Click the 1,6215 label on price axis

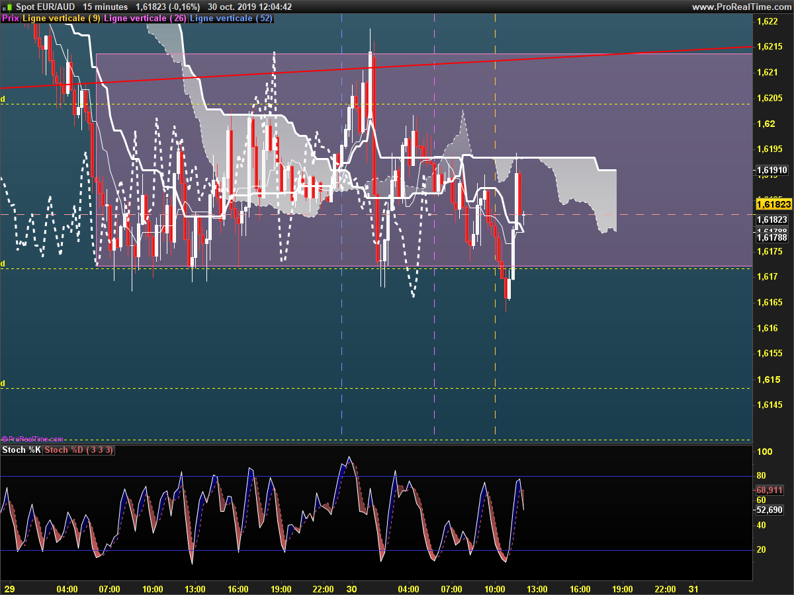click(x=769, y=46)
